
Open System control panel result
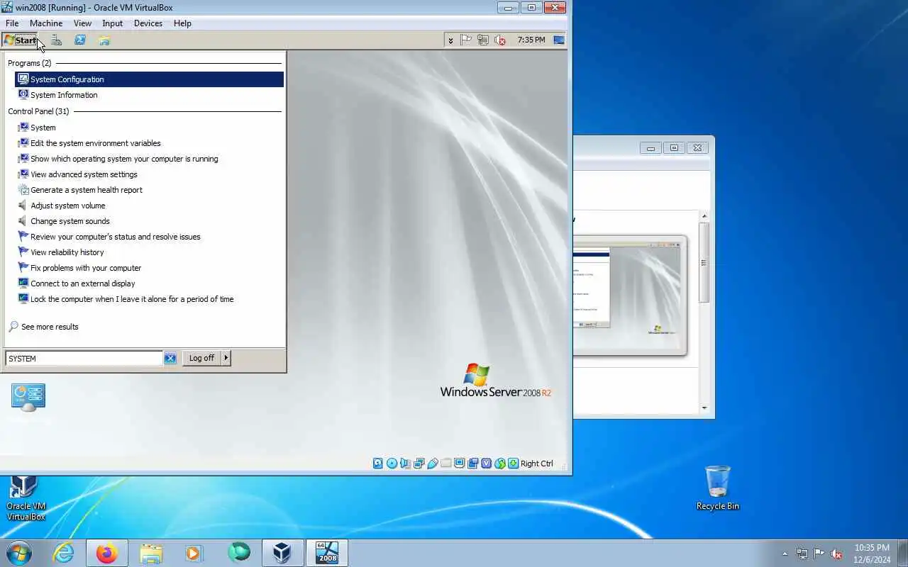click(x=150, y=128)
